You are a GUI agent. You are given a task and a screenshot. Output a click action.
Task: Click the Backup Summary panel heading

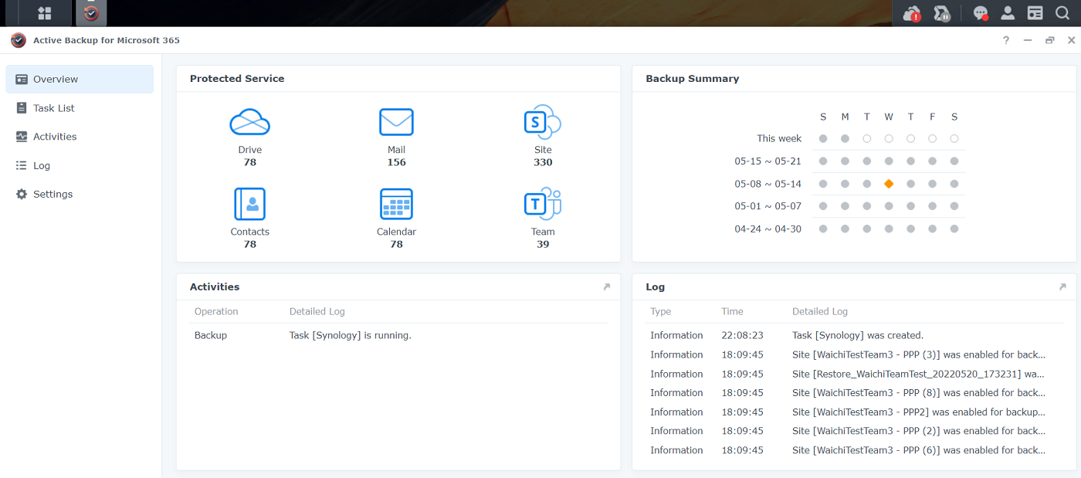693,79
